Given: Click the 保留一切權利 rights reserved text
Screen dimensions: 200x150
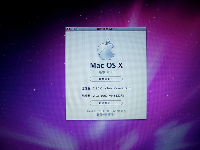Looking at the screenshot, I should click(x=106, y=115).
